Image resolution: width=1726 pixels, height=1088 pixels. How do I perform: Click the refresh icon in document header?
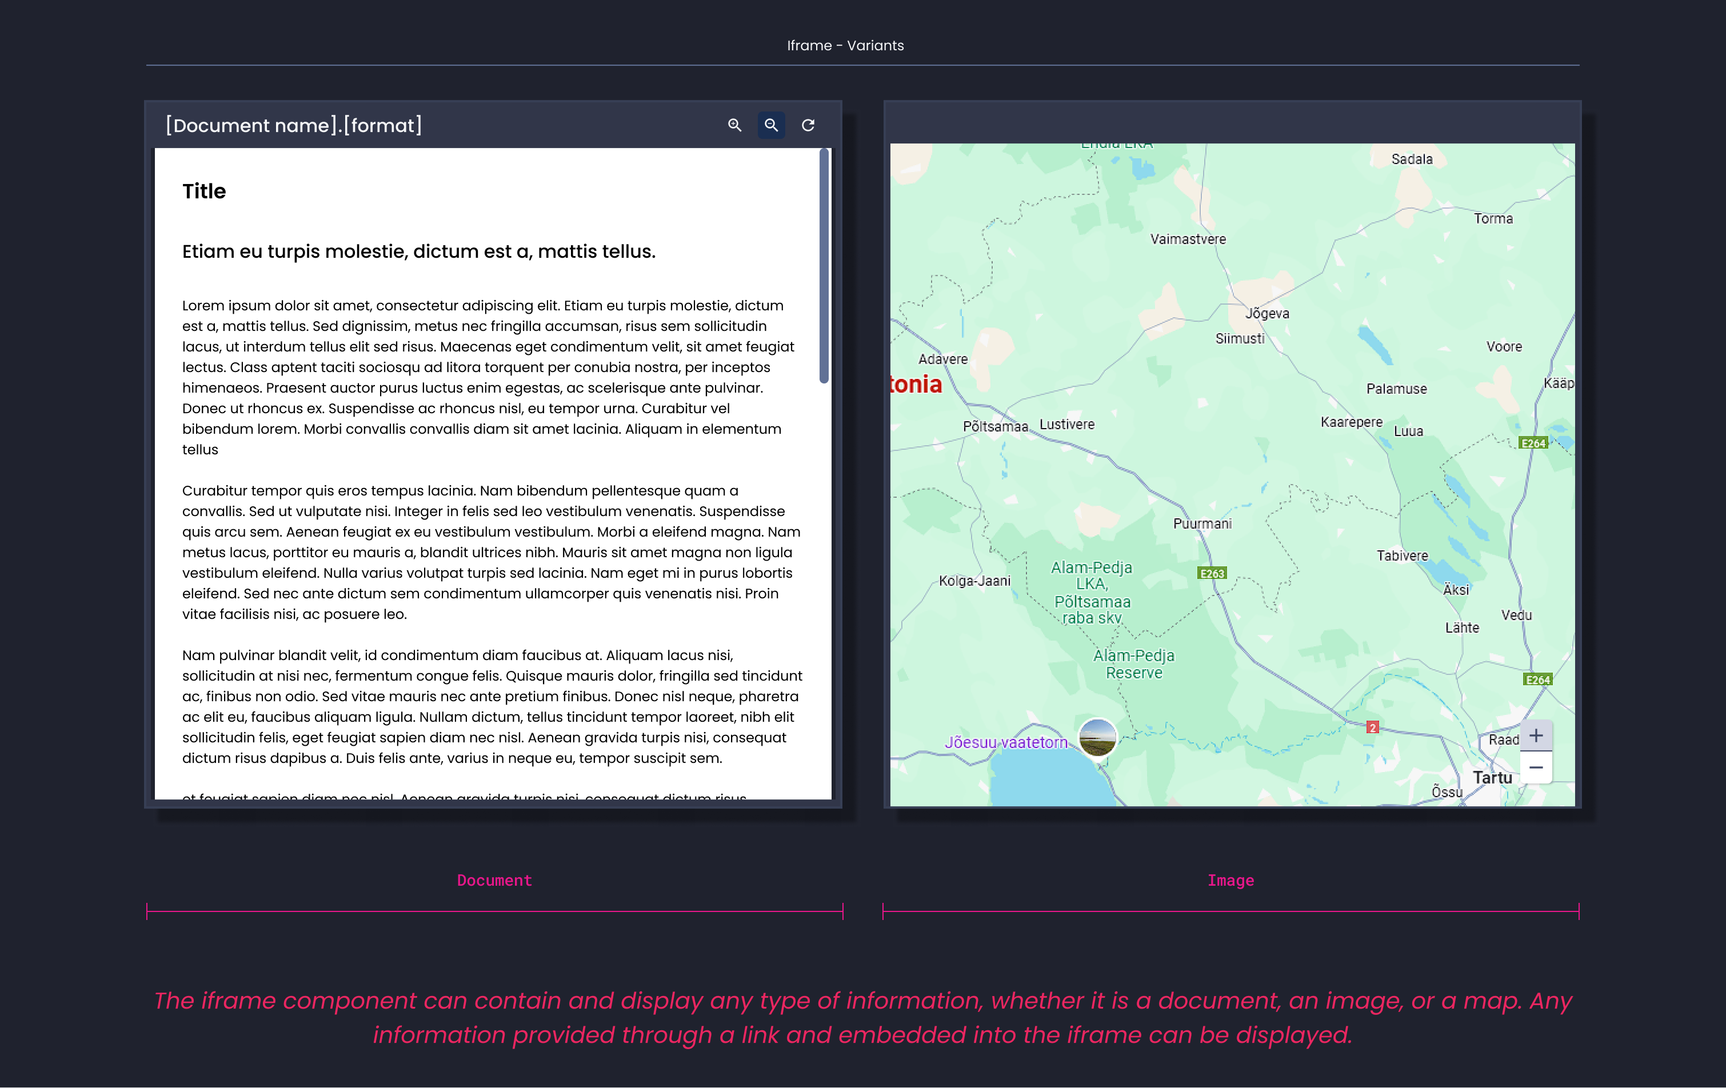click(x=808, y=125)
